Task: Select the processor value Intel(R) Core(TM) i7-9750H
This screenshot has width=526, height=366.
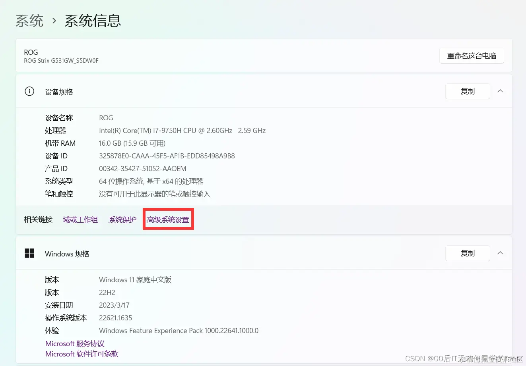Action: (x=182, y=131)
